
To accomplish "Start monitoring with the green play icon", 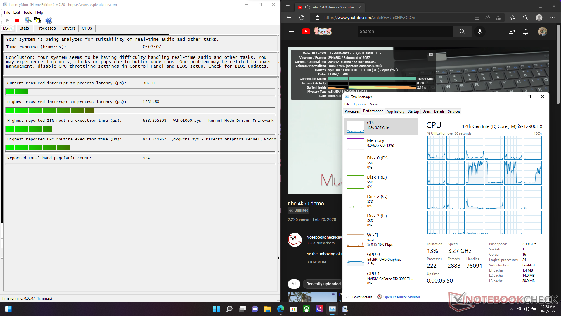I will pyautogui.click(x=8, y=20).
